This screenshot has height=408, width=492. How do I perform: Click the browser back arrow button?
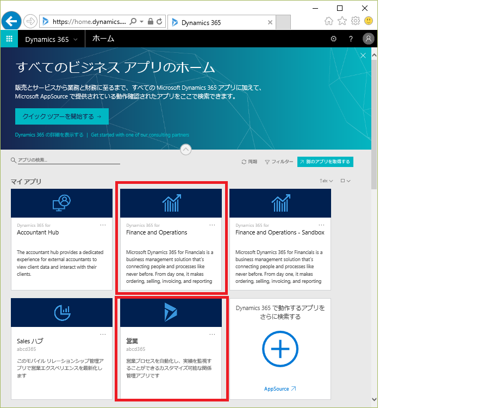11,21
